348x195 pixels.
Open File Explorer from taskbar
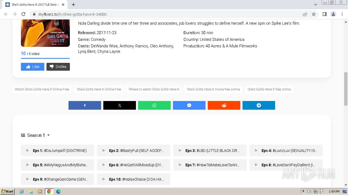[31, 191]
